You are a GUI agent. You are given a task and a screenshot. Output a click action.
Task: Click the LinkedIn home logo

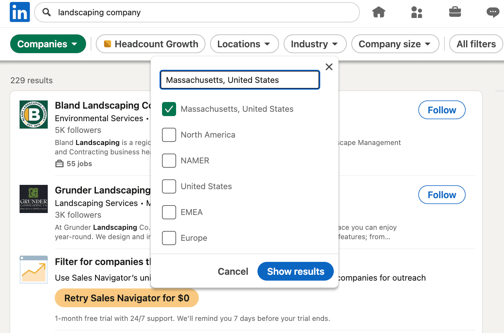20,12
